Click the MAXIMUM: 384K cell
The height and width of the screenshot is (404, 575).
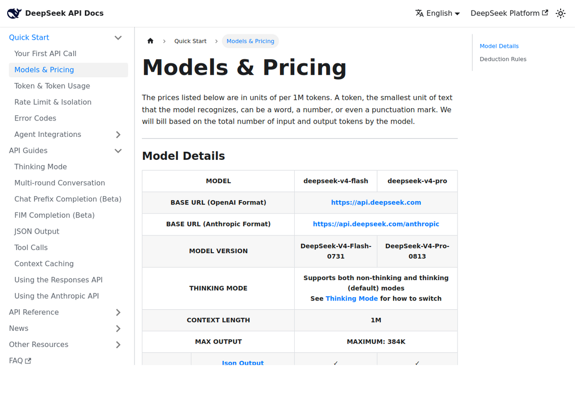click(376, 342)
